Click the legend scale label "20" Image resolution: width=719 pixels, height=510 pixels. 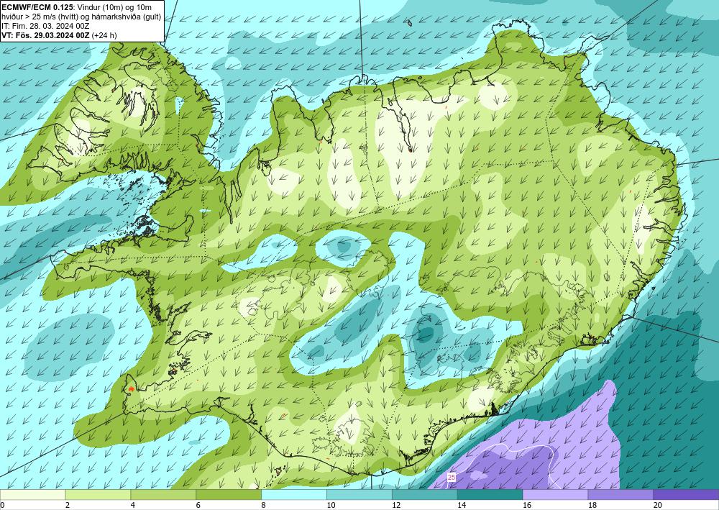coord(658,506)
